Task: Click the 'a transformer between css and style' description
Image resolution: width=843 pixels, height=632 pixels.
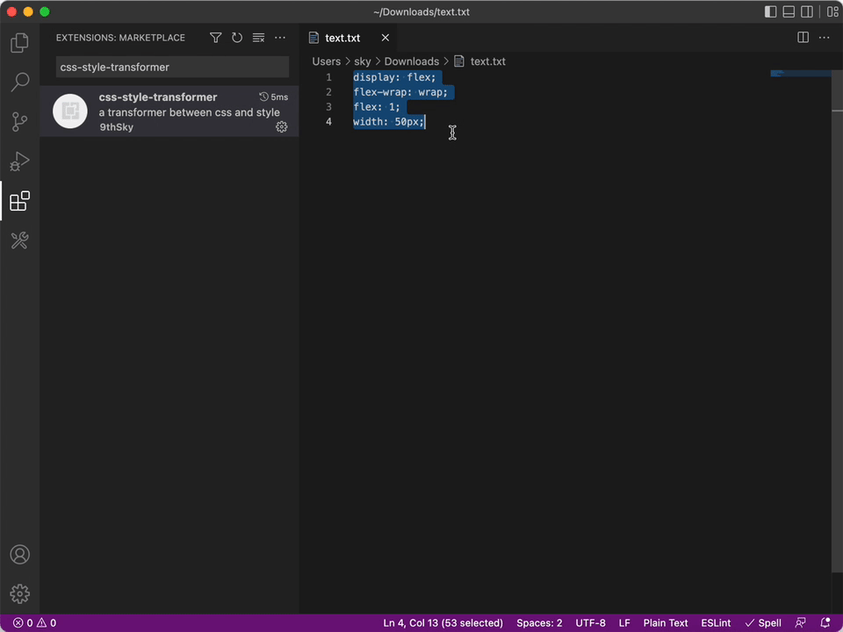Action: pos(190,112)
